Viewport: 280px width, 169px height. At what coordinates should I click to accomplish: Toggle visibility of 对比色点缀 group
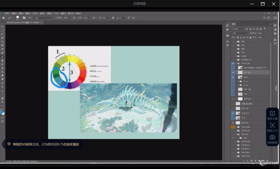tap(233, 63)
